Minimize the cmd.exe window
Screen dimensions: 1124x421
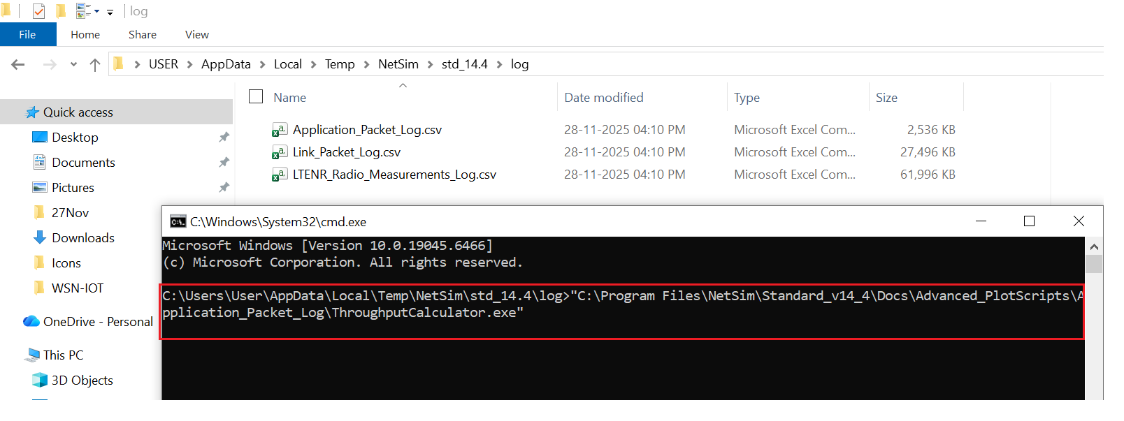(981, 221)
